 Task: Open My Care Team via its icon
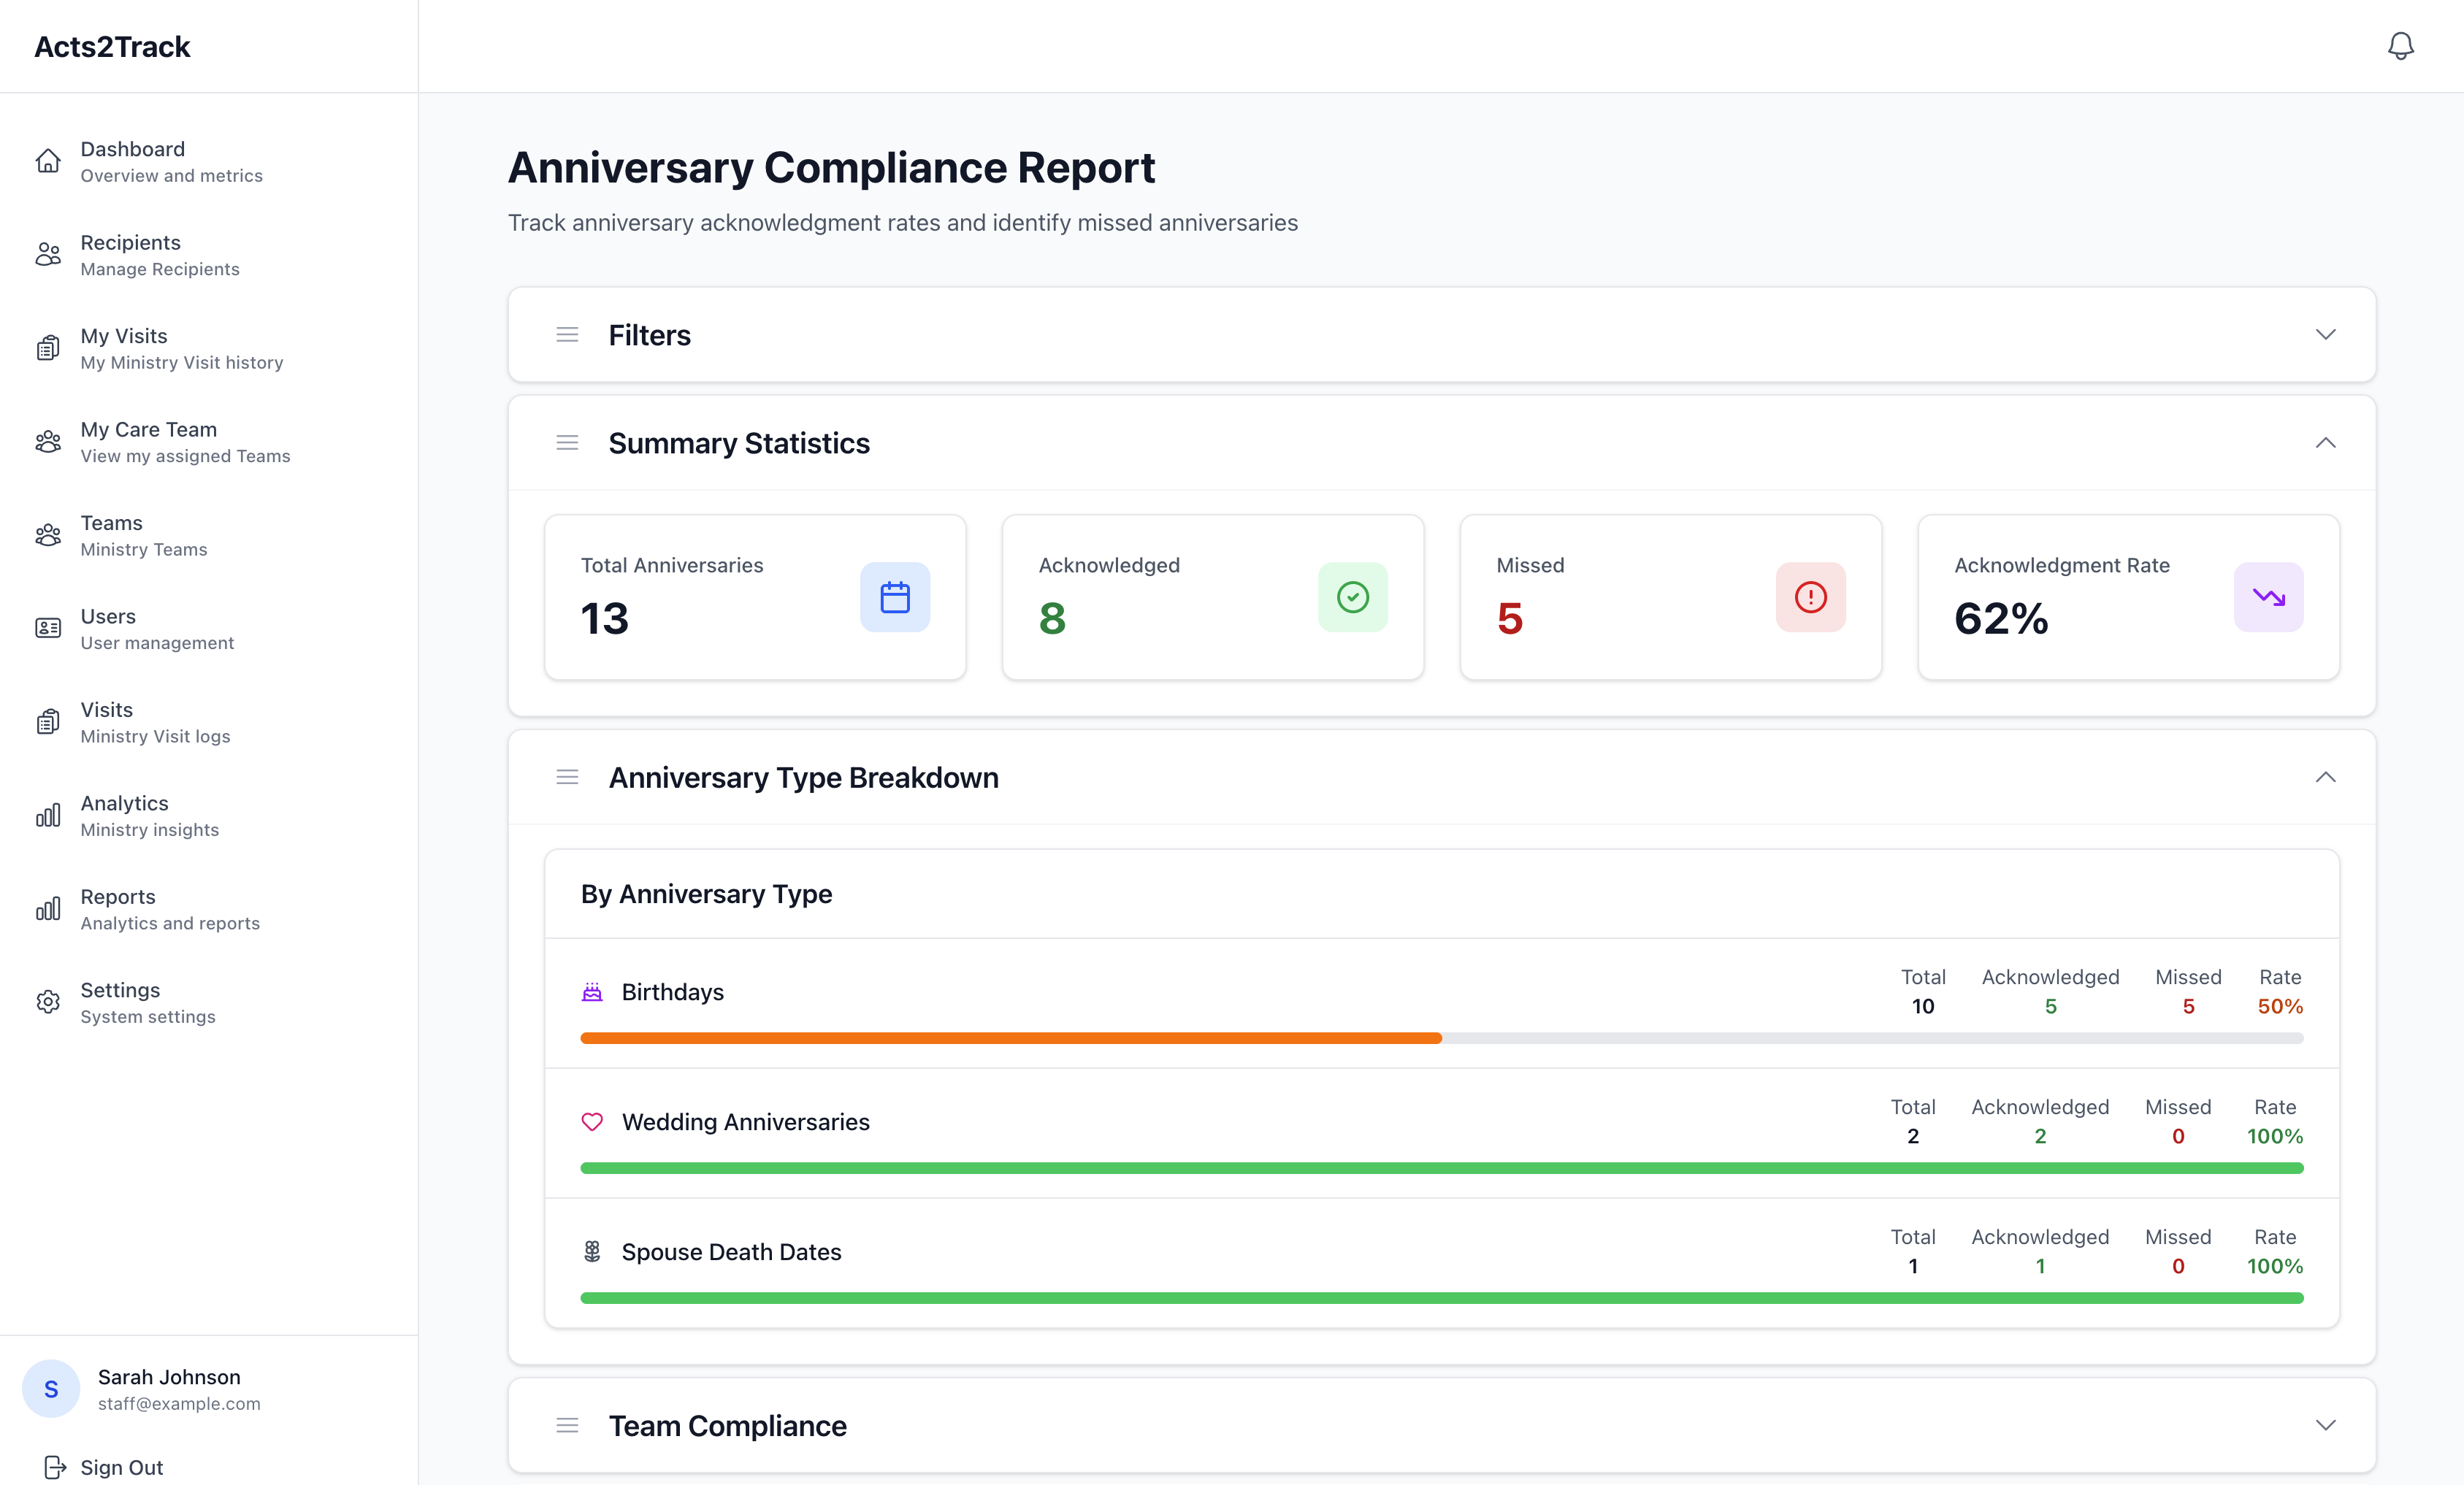click(x=49, y=441)
